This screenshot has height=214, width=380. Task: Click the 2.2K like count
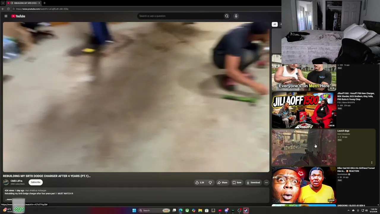202,182
